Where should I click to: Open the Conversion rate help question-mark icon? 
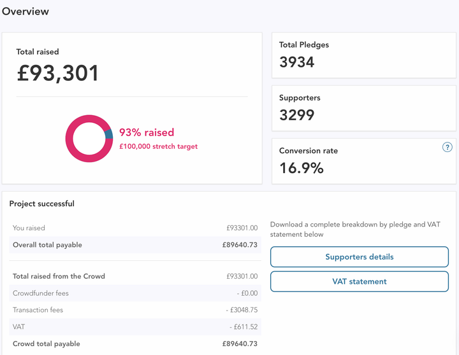[x=447, y=147]
